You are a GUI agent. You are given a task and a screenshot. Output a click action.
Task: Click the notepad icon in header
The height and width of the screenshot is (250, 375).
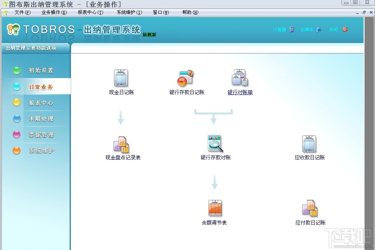coord(319,29)
